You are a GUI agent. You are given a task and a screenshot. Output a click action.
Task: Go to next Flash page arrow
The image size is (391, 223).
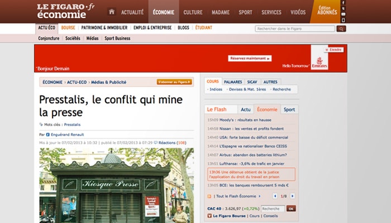tap(292, 196)
